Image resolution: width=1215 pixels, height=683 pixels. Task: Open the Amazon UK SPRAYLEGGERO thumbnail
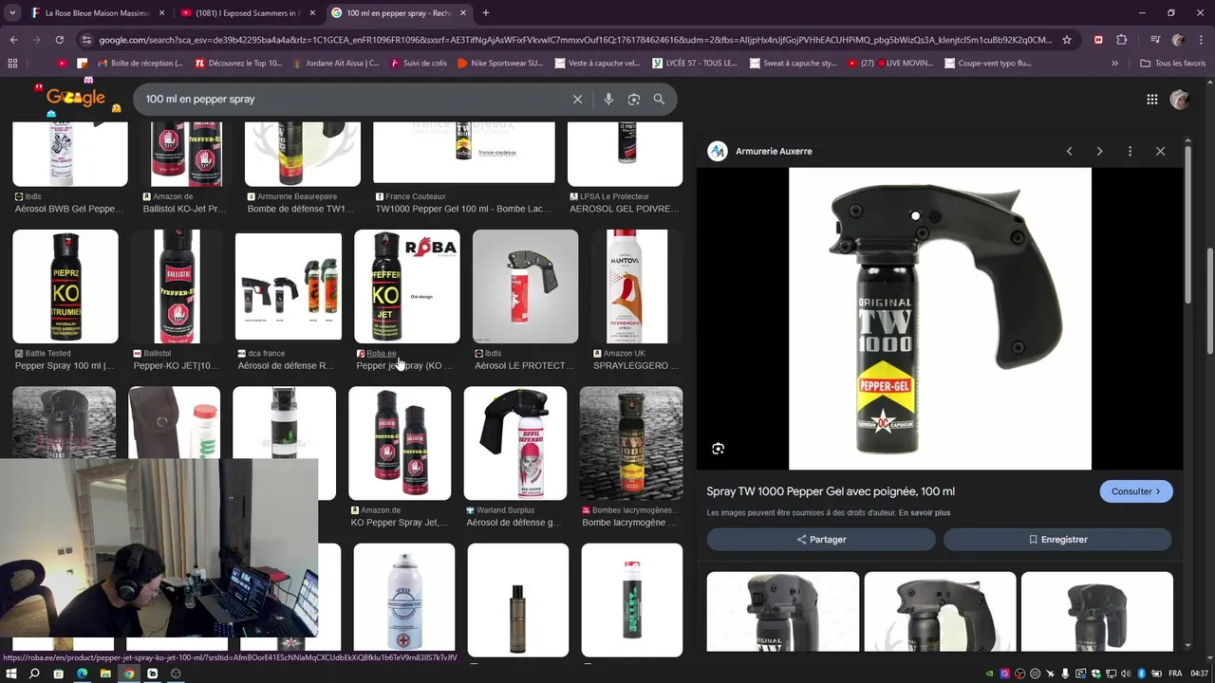point(637,286)
